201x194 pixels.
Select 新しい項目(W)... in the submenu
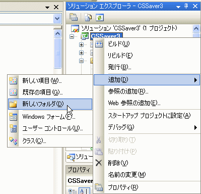[50, 81]
